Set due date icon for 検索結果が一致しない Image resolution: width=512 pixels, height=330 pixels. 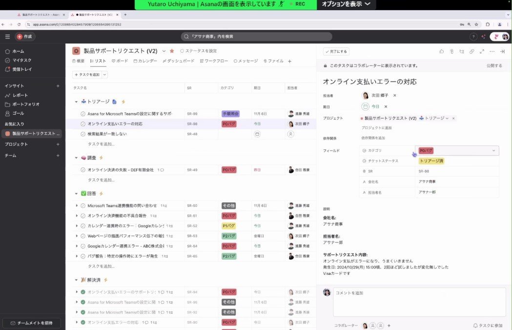257,134
